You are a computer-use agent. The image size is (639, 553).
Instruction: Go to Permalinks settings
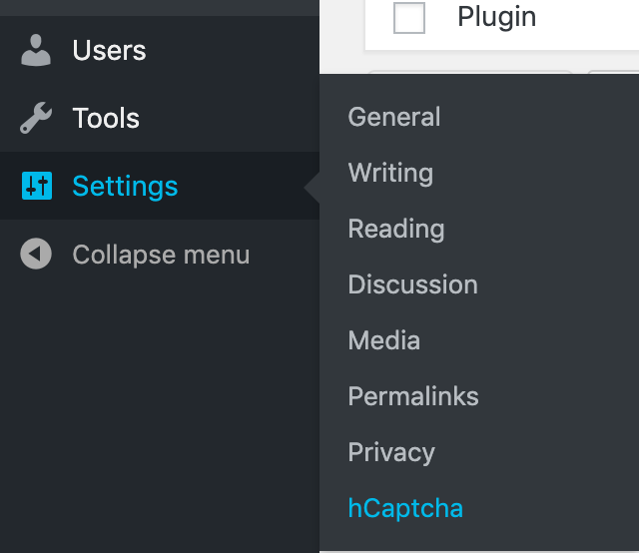pos(413,396)
